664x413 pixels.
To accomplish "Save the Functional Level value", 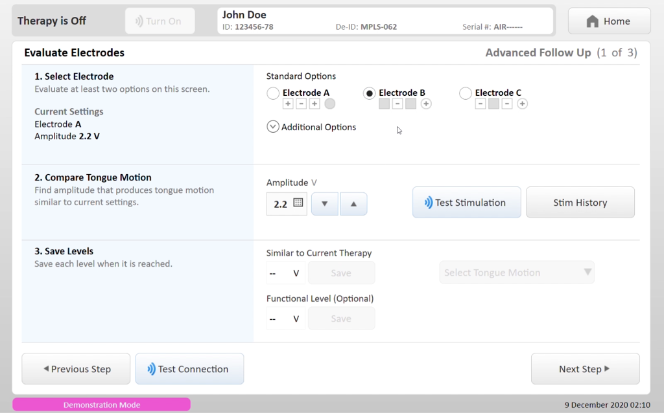I will tap(341, 318).
